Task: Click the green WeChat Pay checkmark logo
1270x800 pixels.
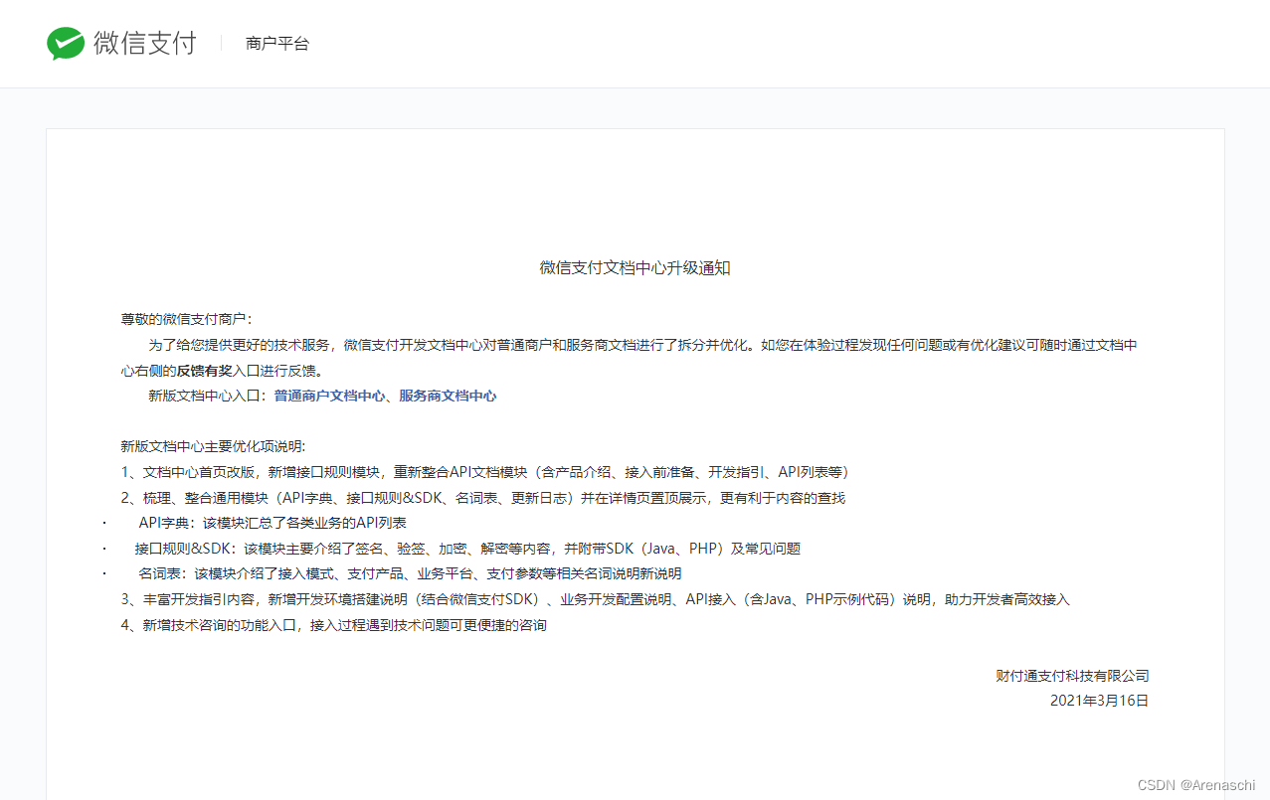Action: [x=64, y=43]
